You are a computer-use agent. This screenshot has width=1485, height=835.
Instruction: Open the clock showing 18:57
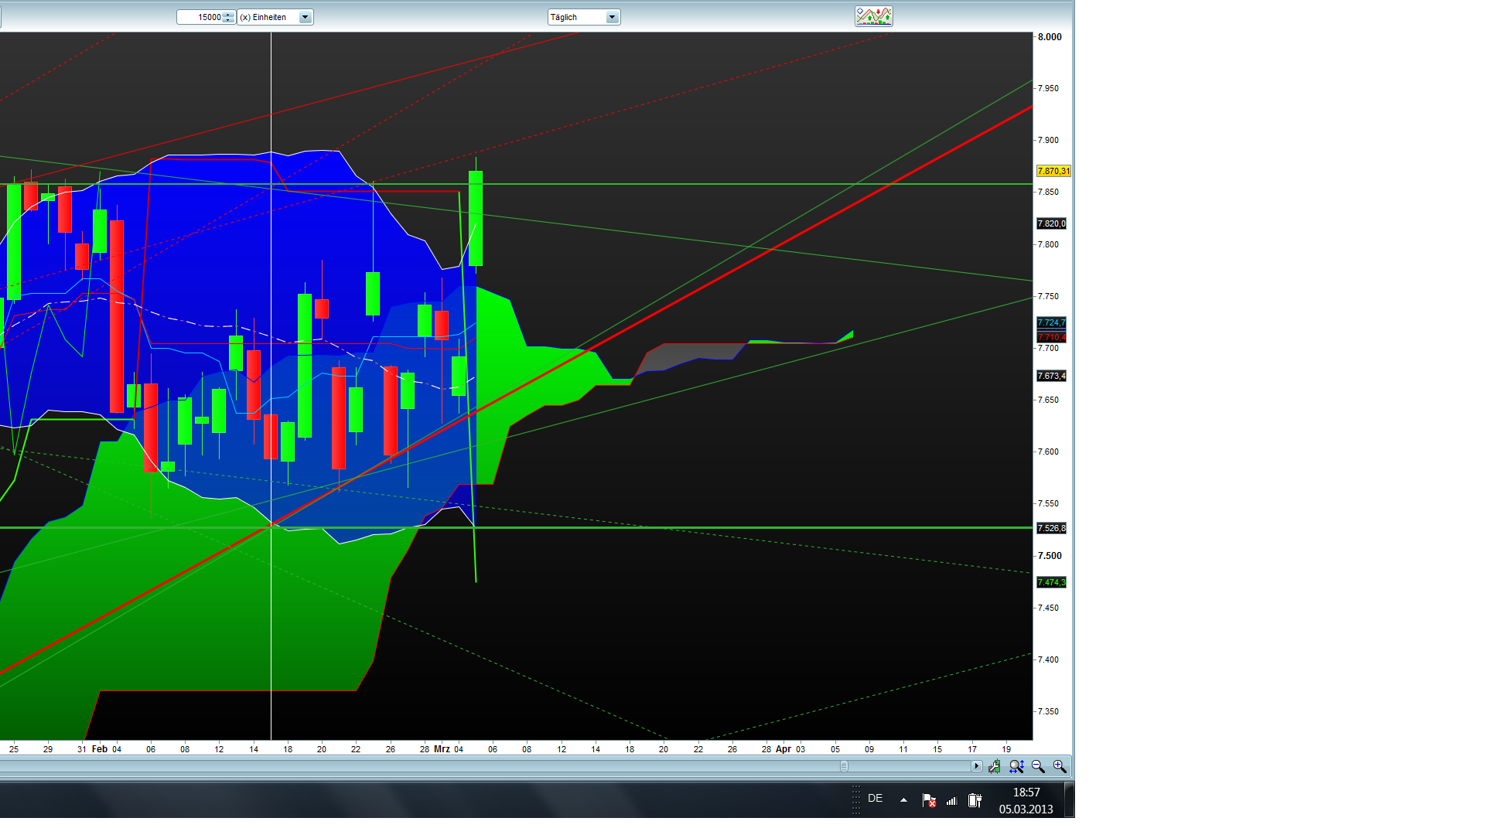pyautogui.click(x=1026, y=800)
